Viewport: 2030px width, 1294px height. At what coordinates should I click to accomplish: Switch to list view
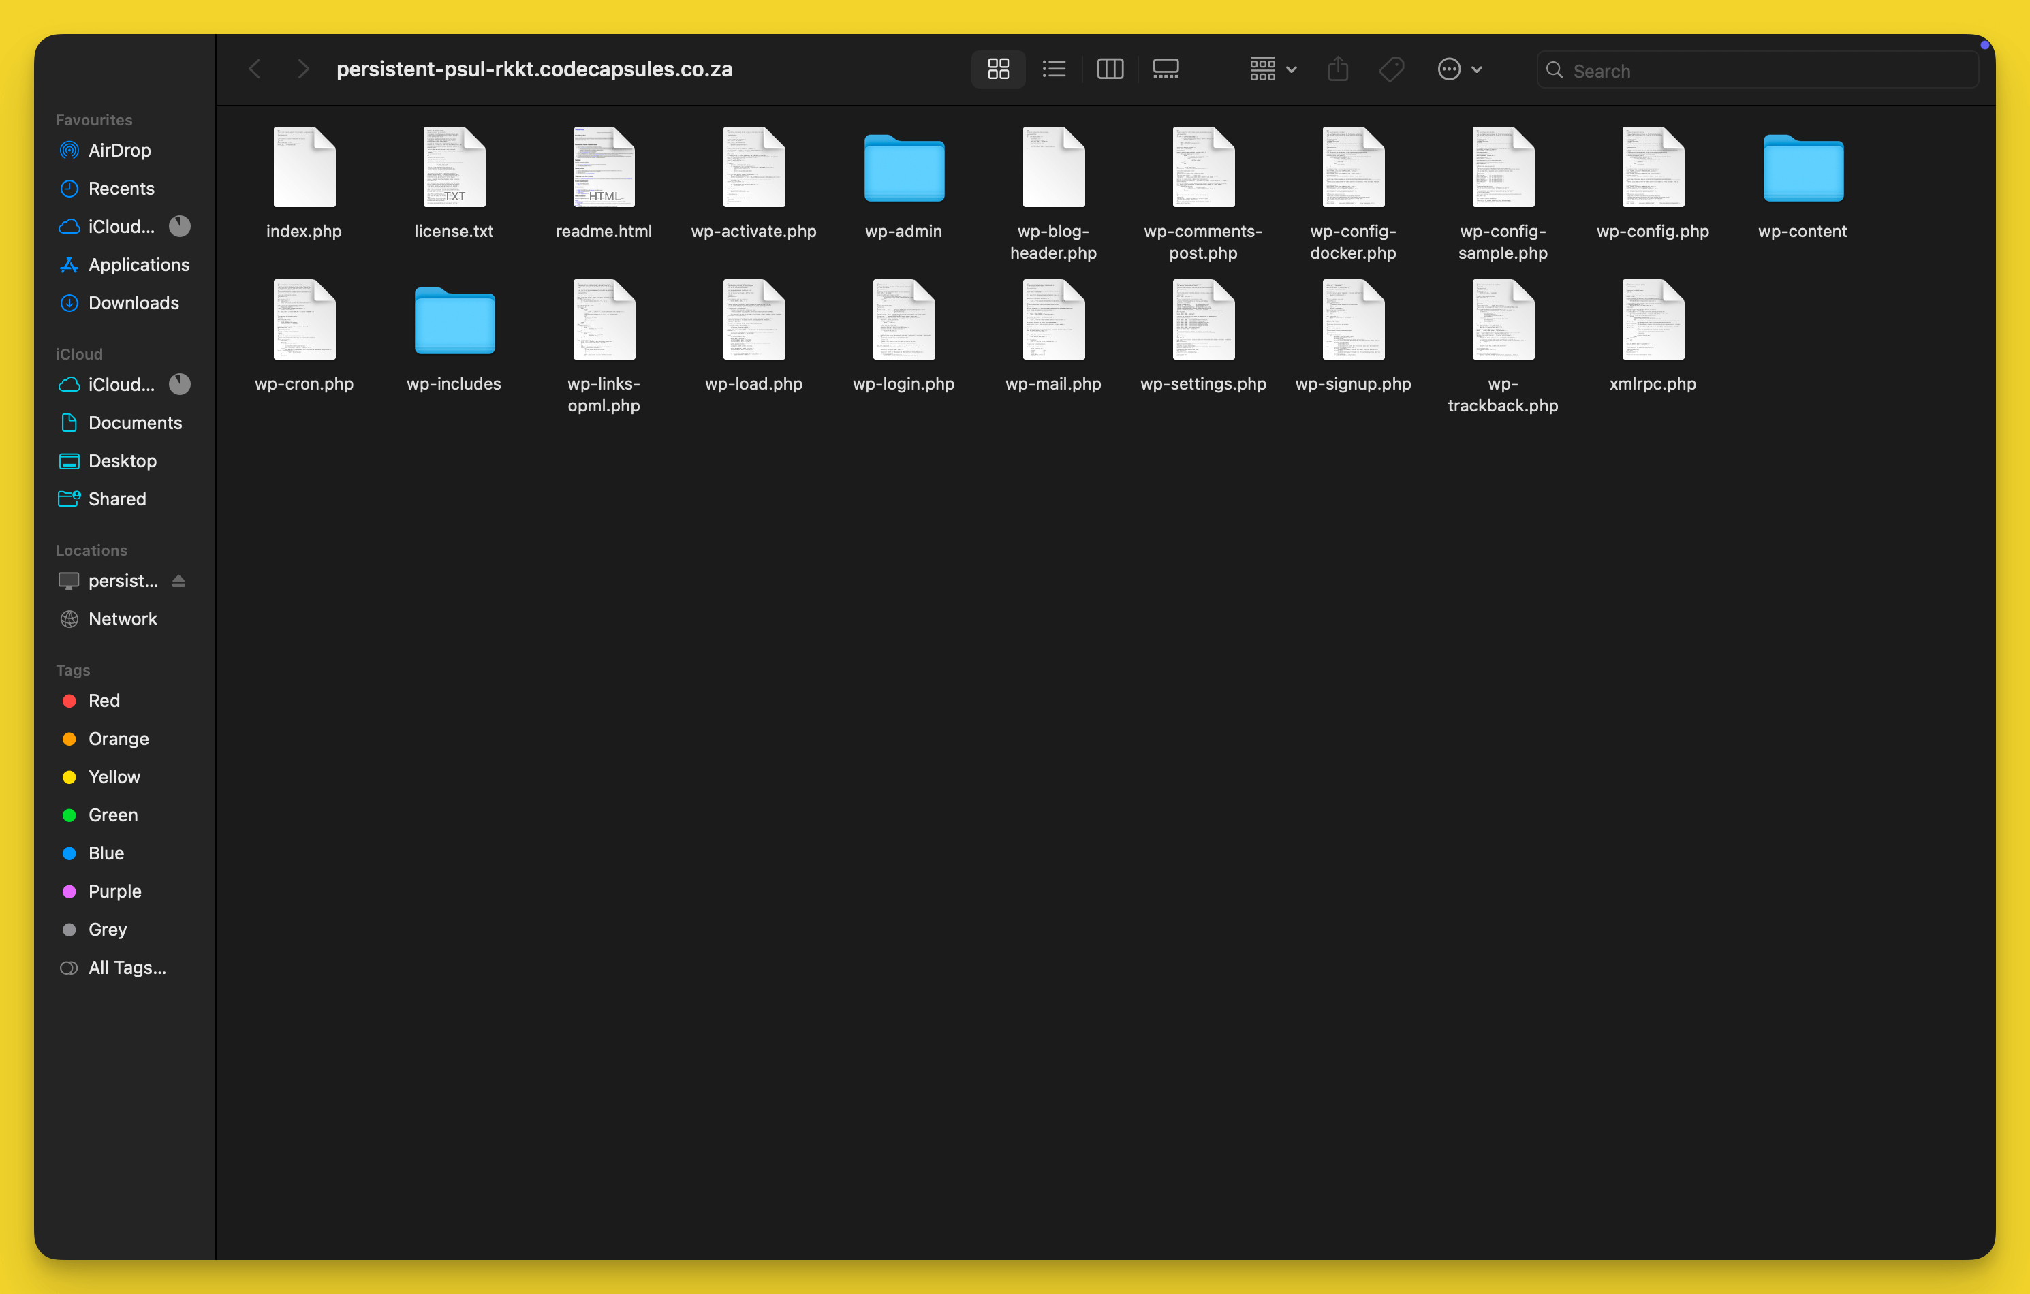pyautogui.click(x=1054, y=69)
